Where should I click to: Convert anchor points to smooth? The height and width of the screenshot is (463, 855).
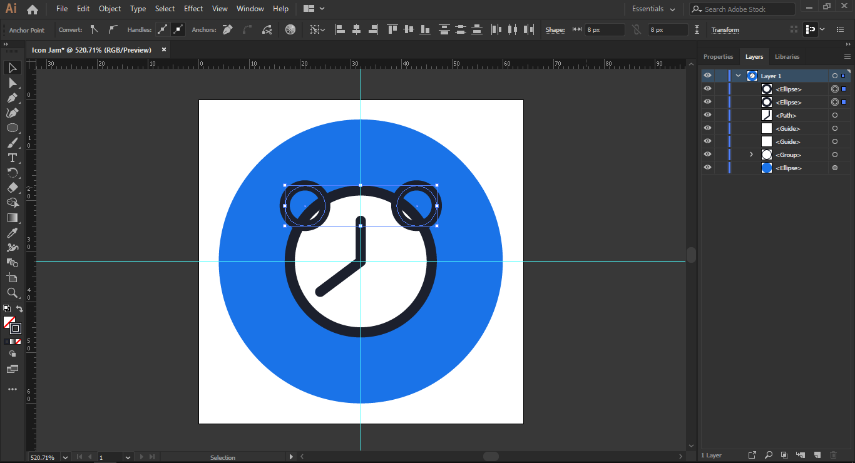point(112,29)
